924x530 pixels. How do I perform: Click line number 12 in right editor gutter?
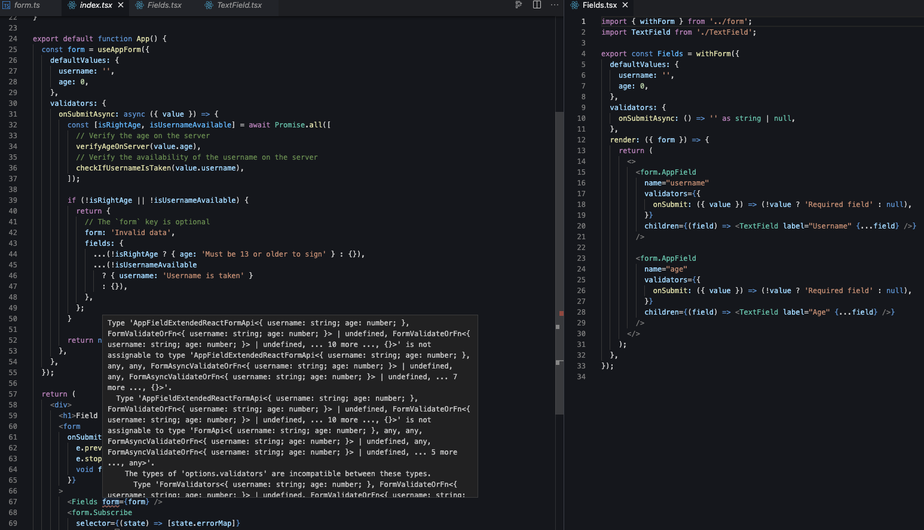[x=581, y=140]
